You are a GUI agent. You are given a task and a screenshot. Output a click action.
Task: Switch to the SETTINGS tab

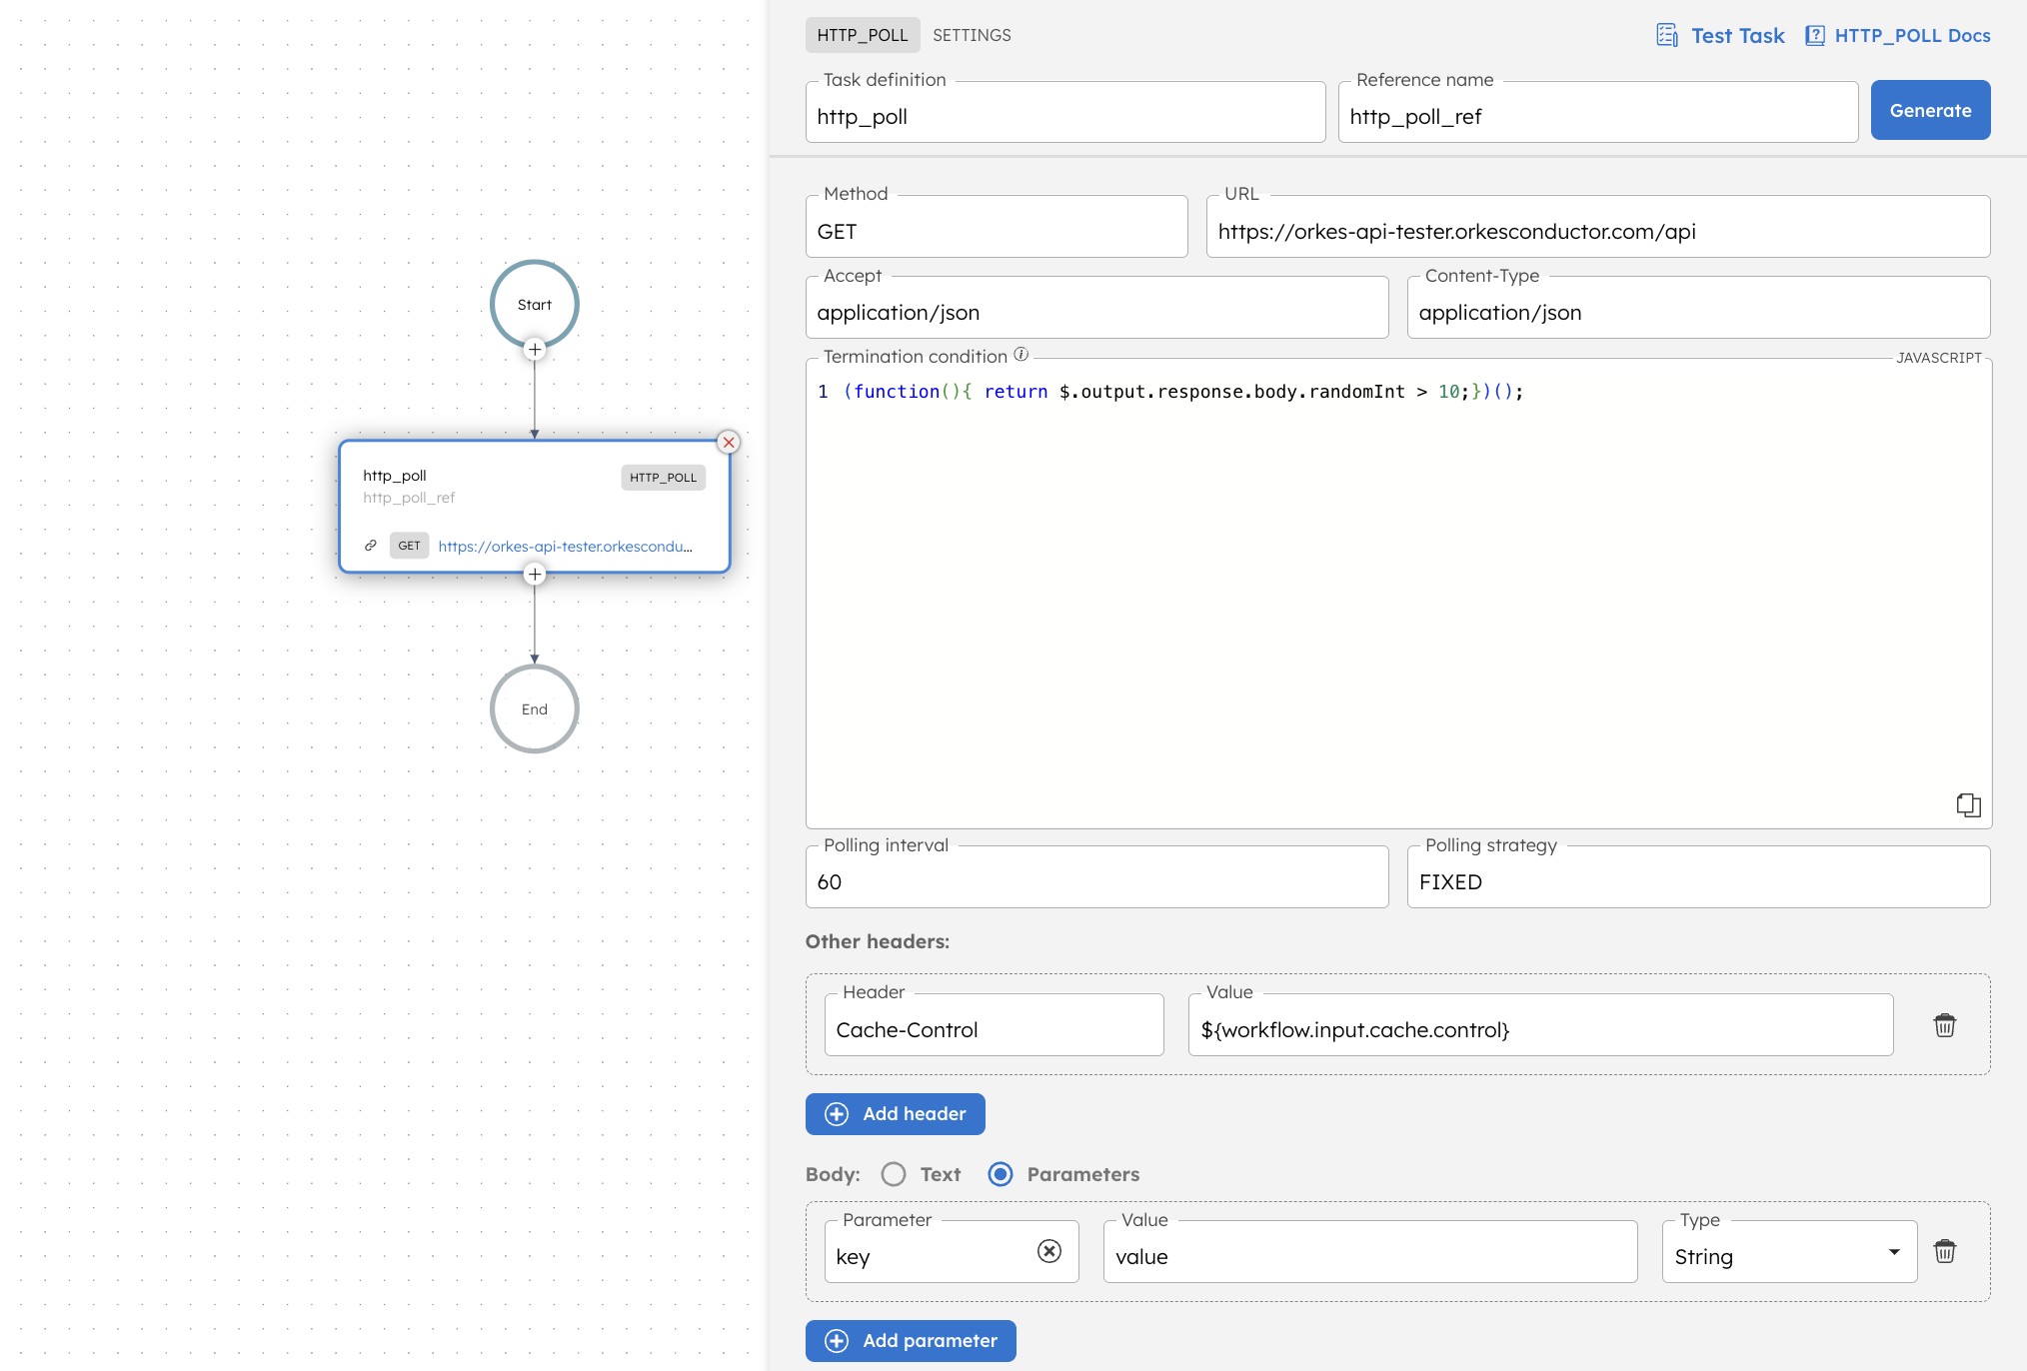[972, 35]
